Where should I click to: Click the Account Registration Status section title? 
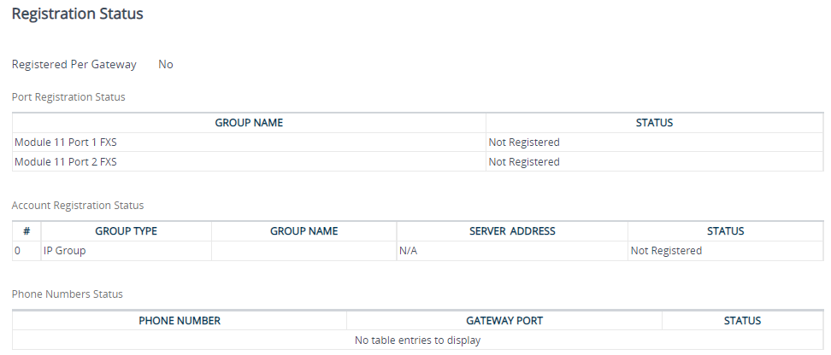78,206
